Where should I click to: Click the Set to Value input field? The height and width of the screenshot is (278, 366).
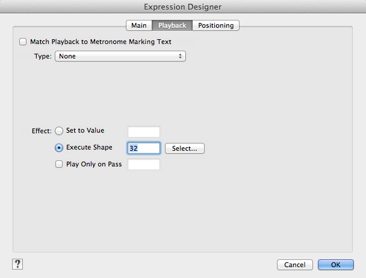point(144,131)
